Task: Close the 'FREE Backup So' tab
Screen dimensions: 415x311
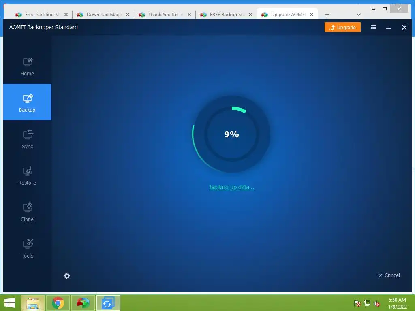Action: pos(250,15)
